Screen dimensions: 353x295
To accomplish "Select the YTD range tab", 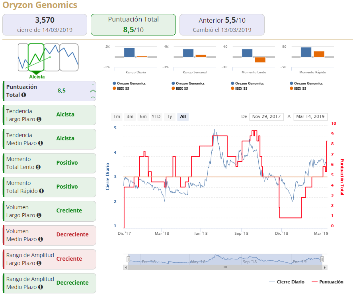I will 156,116.
